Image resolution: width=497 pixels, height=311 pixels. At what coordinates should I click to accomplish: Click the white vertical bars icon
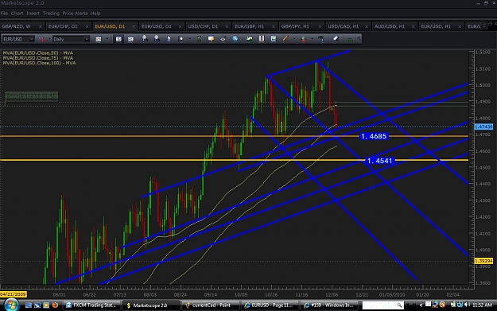pos(262,39)
